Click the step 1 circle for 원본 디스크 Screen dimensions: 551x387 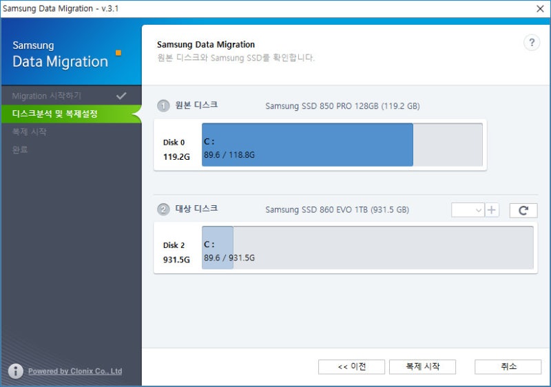pos(163,105)
